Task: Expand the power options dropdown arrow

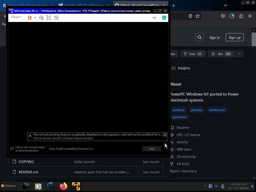Action: (35, 18)
